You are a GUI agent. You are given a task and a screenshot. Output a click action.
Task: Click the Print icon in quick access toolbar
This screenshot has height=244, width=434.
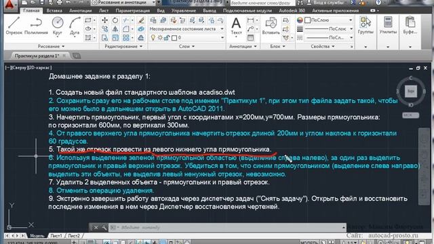[60, 3]
